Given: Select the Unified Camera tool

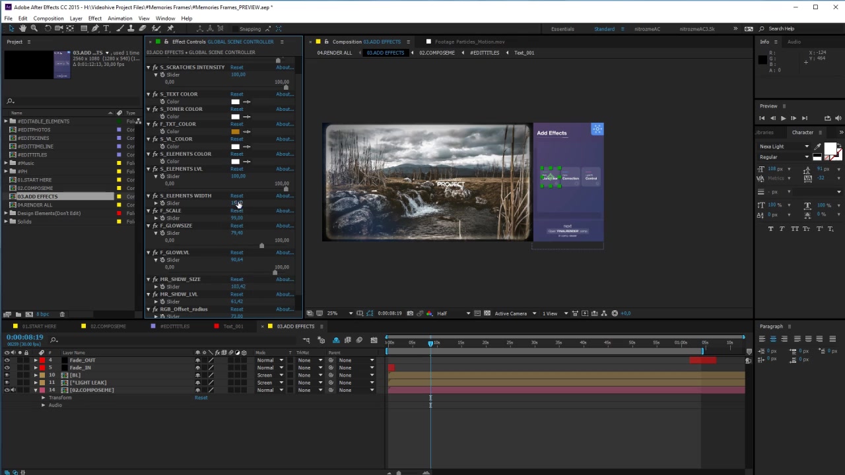Looking at the screenshot, I should [59, 28].
